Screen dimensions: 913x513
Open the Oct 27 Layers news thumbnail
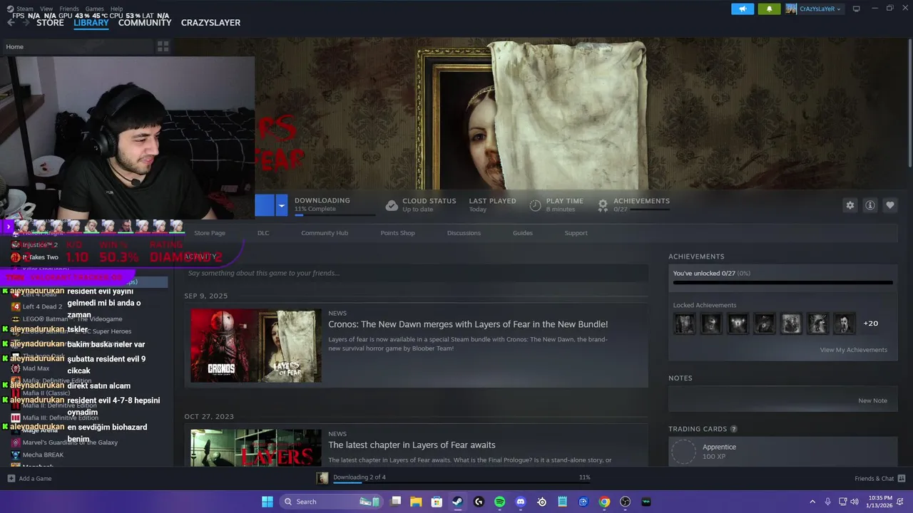pyautogui.click(x=255, y=447)
